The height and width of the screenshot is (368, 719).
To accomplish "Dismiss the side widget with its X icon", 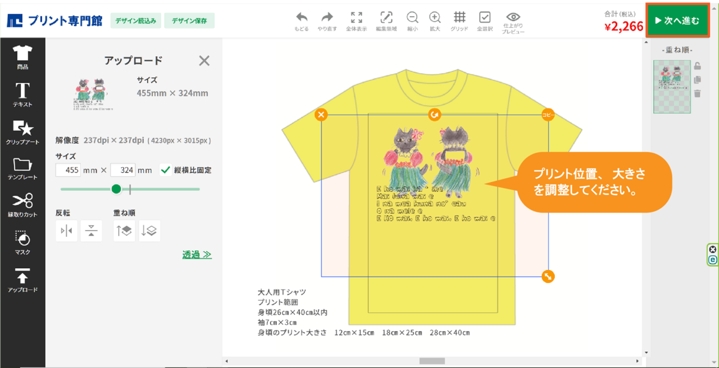I will click(x=712, y=250).
